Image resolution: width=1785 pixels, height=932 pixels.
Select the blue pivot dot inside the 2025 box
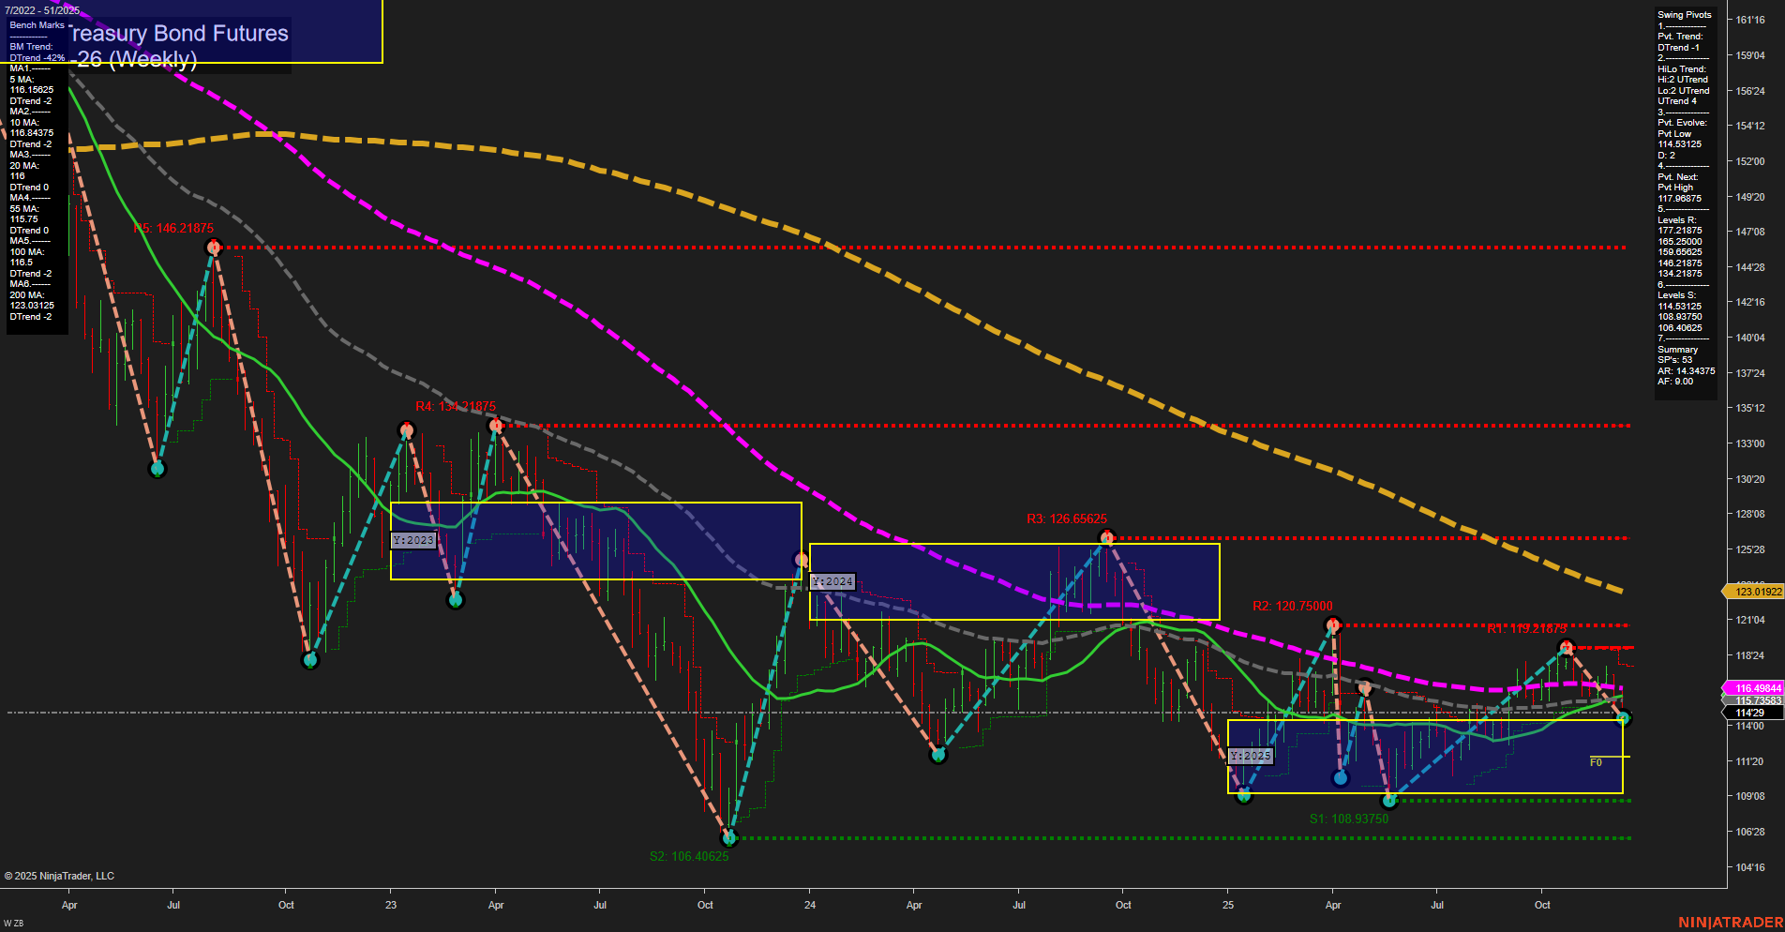[1339, 776]
